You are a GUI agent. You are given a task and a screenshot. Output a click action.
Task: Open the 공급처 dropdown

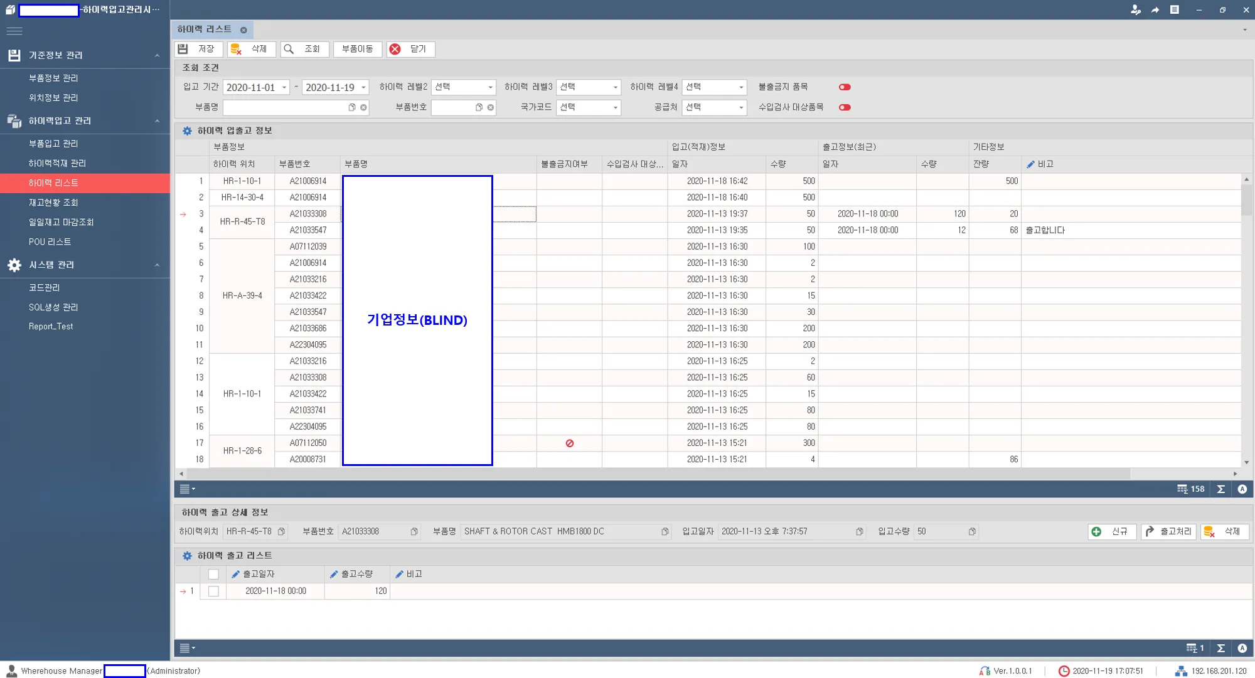tap(741, 107)
